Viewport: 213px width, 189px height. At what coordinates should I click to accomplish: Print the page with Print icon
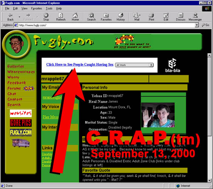tap(151, 17)
